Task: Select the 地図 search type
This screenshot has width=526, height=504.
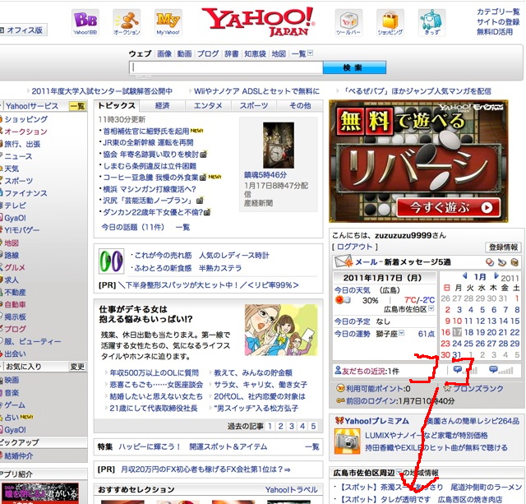Action: tap(279, 53)
